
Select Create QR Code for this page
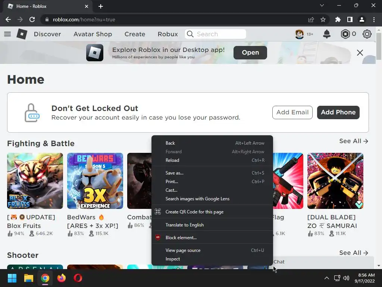tap(212, 212)
